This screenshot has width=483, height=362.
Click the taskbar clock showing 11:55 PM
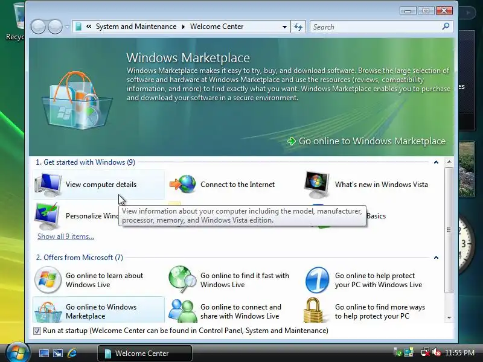[459, 352]
